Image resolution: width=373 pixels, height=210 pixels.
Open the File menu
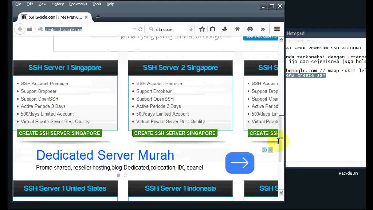pyautogui.click(x=18, y=4)
